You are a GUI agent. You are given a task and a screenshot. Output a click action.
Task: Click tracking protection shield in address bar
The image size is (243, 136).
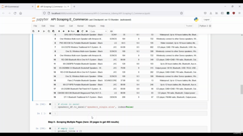44,13
